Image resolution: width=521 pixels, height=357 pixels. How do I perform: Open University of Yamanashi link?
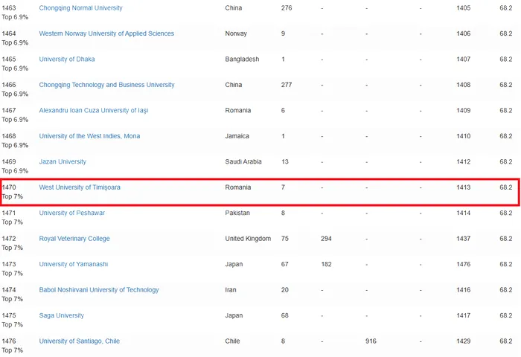(74, 264)
